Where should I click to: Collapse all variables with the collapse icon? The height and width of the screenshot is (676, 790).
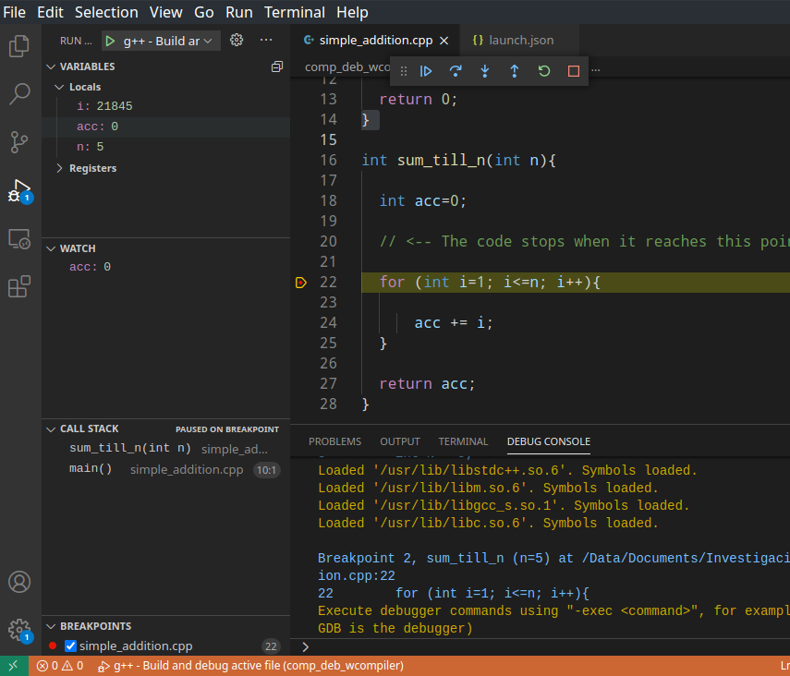pyautogui.click(x=277, y=66)
